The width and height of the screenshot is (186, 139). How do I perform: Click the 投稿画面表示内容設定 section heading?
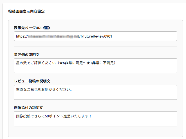click(x=26, y=11)
